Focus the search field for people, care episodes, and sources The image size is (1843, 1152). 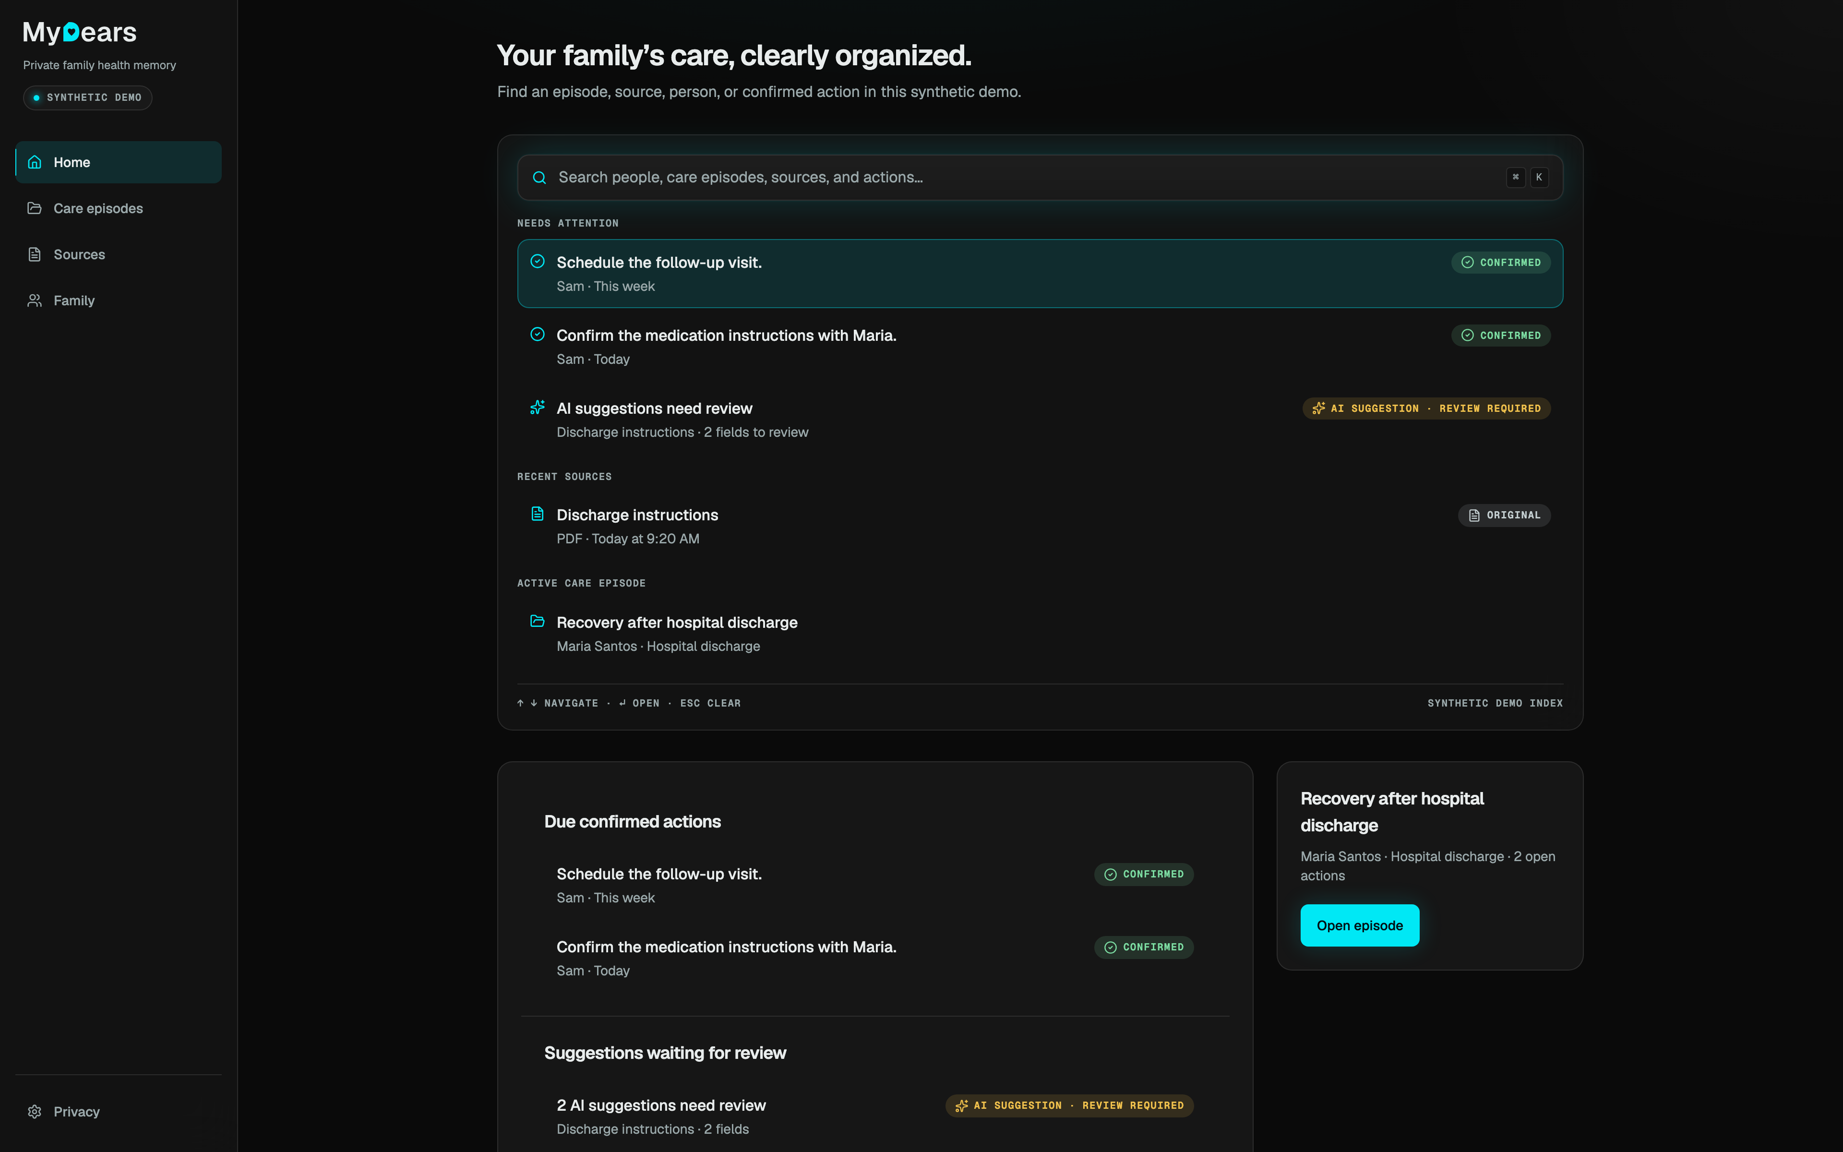point(1041,178)
